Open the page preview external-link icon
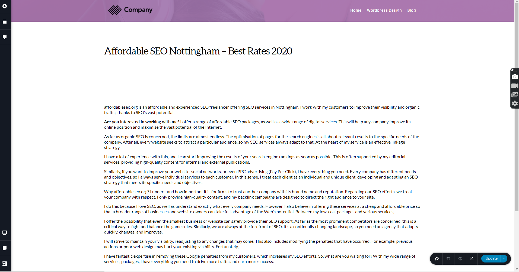This screenshot has width=519, height=272. click(472, 259)
